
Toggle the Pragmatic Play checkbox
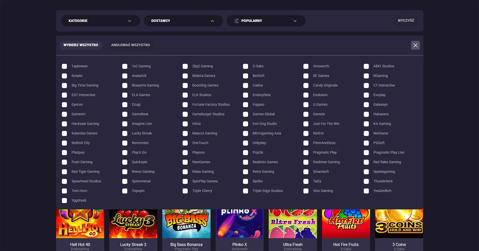[306, 152]
